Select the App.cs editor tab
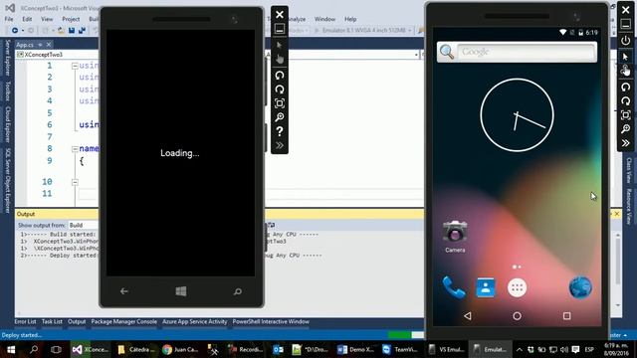This screenshot has height=358, width=637. coord(25,45)
